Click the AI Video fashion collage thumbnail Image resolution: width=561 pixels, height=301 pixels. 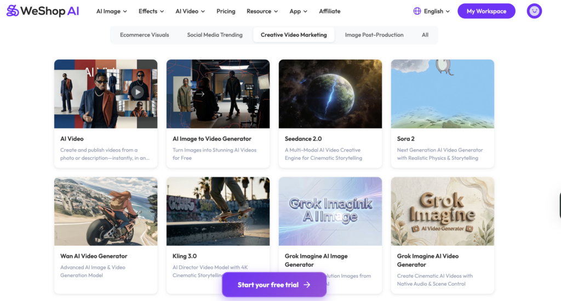pos(106,94)
